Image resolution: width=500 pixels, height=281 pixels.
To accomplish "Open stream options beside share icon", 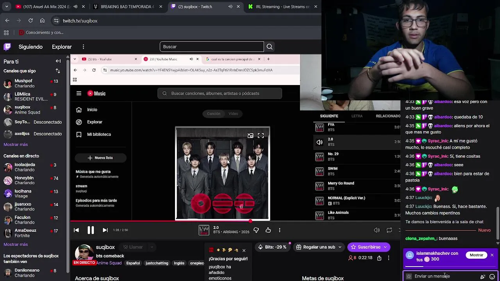I will 388,258.
